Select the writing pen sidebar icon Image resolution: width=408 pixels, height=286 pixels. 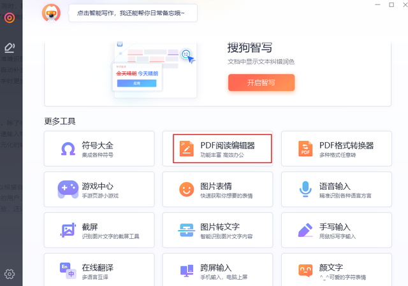pyautogui.click(x=10, y=48)
